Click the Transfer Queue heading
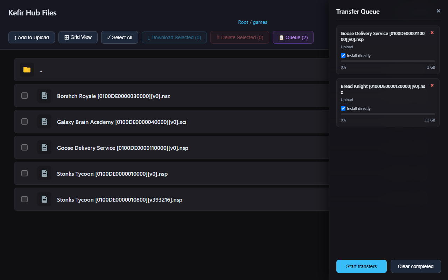The width and height of the screenshot is (448, 280). point(358,11)
